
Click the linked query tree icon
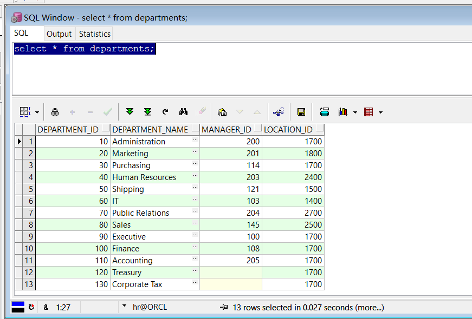[279, 112]
